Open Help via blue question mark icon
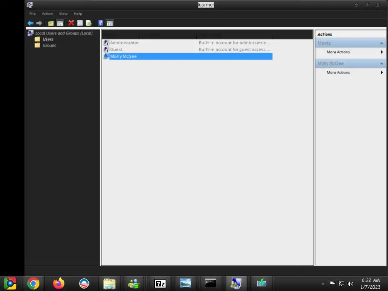 [100, 23]
